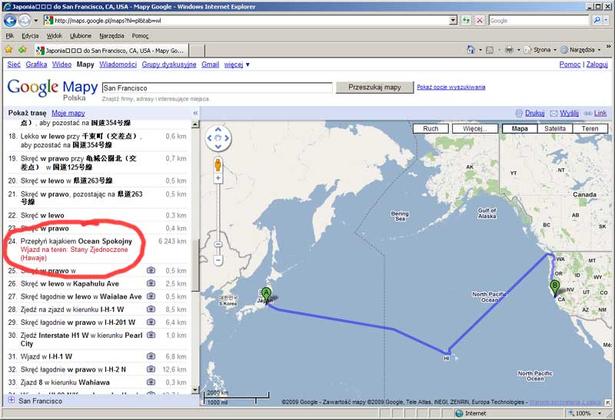615x420 pixels.
Task: Click the directions list scroll up arrow
Action: [195, 124]
